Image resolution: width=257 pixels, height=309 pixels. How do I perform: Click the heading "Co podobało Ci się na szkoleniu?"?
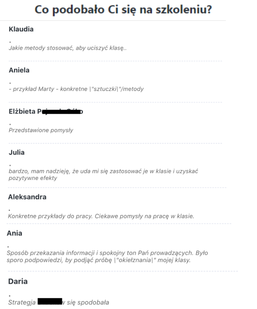point(123,9)
